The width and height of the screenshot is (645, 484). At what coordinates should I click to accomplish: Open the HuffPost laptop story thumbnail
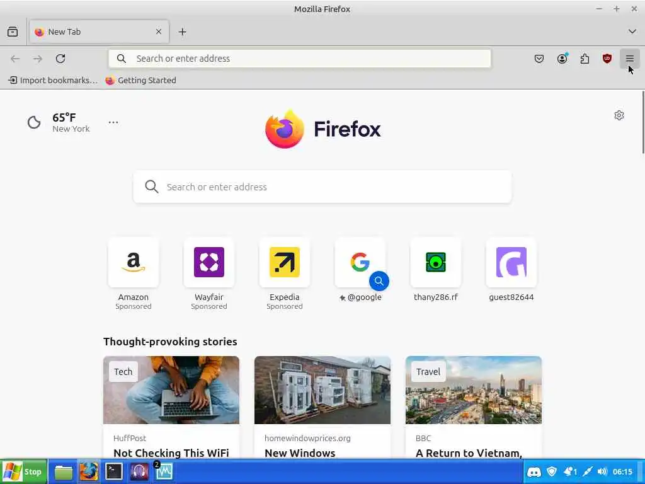pyautogui.click(x=171, y=389)
